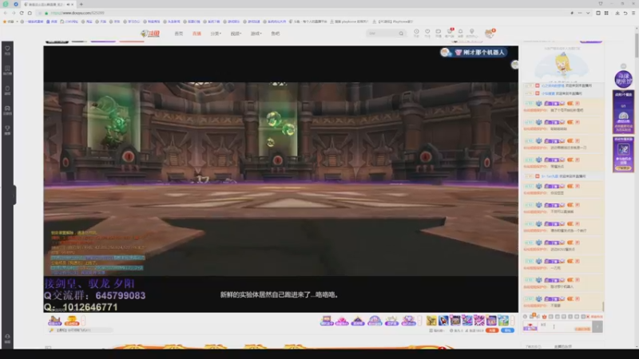Click the bottom left sidebar icon

coord(7,338)
